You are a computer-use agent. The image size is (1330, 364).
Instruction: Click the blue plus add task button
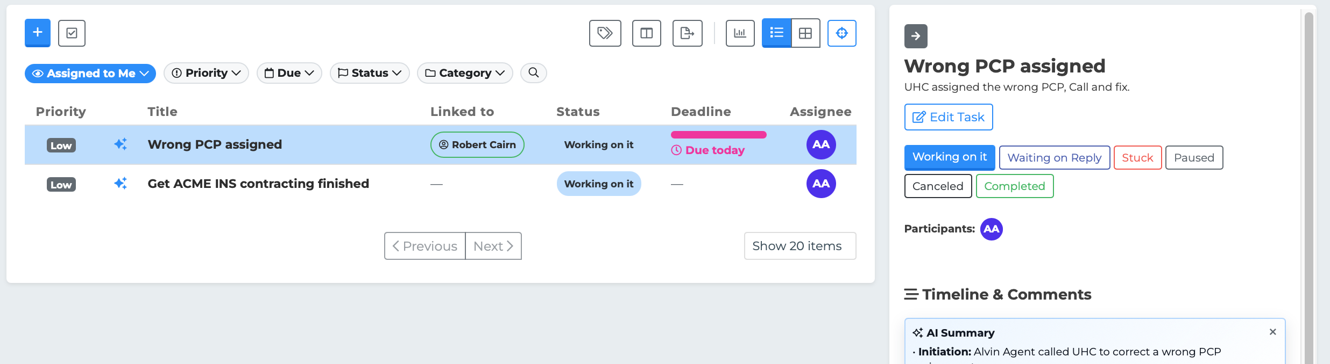click(38, 33)
